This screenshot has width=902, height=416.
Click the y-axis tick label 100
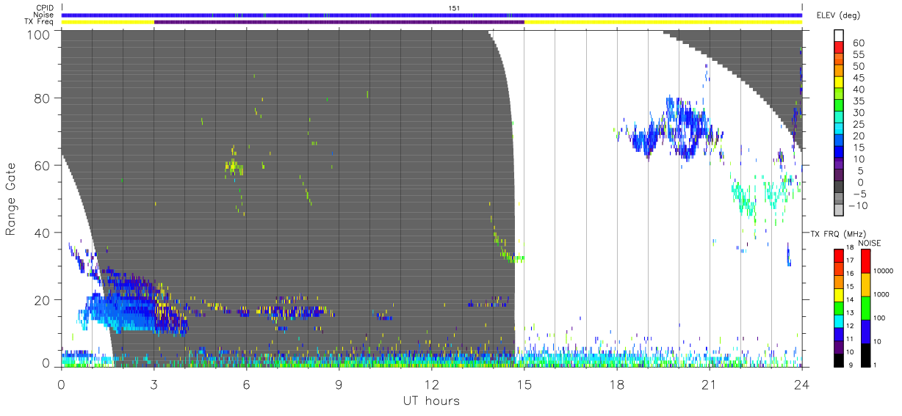point(40,34)
